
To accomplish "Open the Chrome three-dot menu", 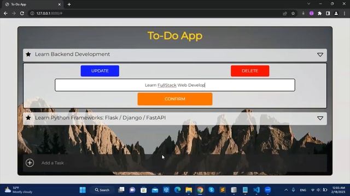I will pyautogui.click(x=345, y=14).
